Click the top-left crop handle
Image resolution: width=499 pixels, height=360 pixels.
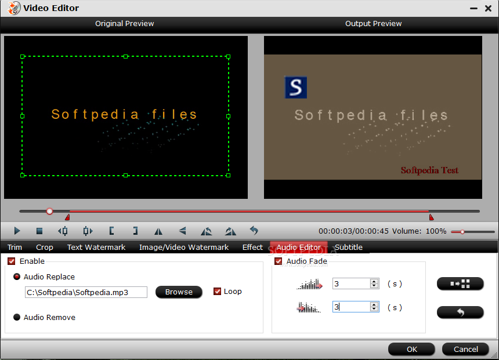click(22, 57)
